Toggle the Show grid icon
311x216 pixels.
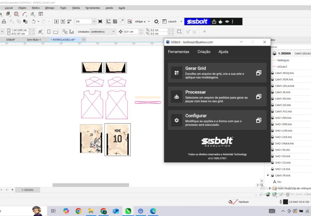(x=115, y=21)
